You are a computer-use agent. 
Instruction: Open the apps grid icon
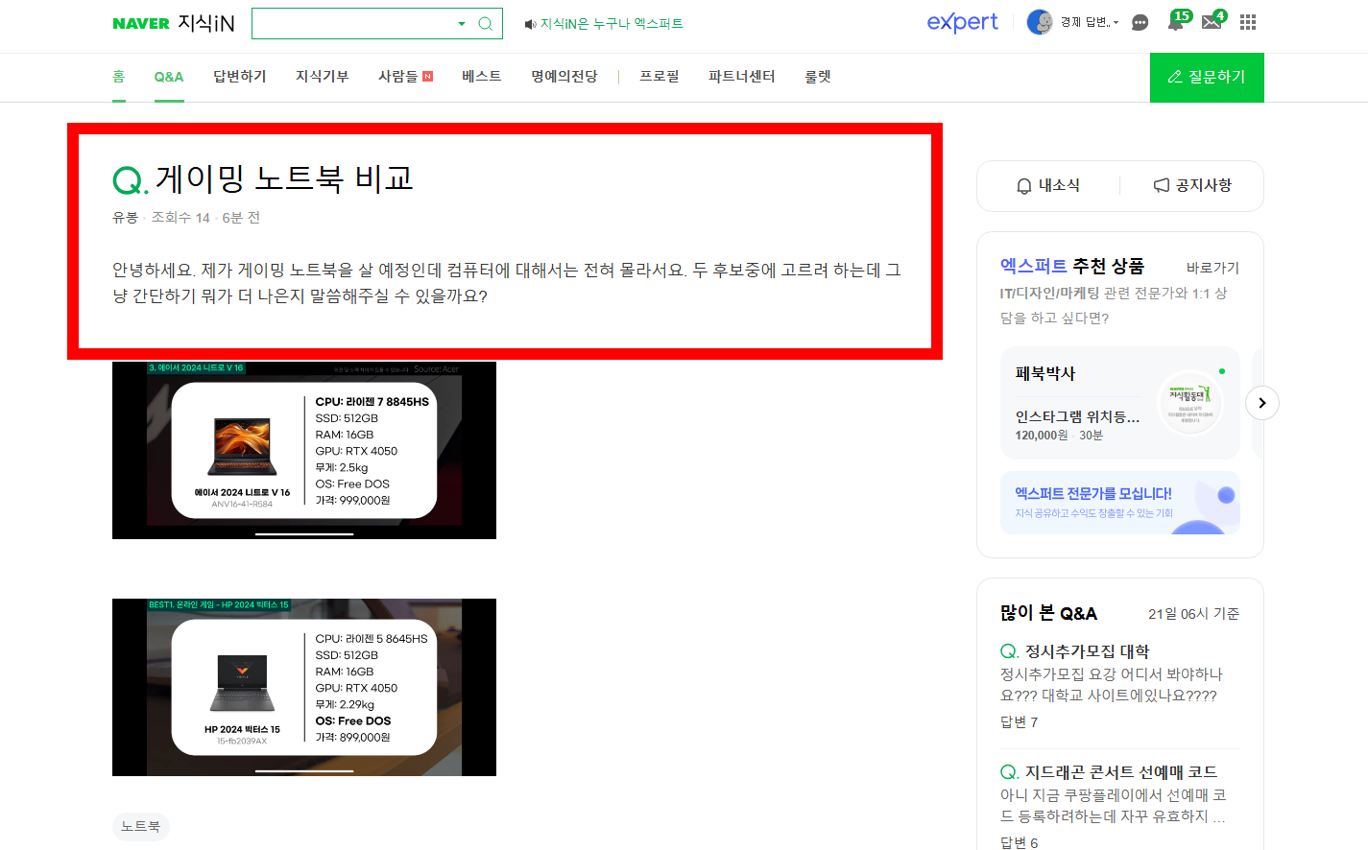coord(1248,22)
